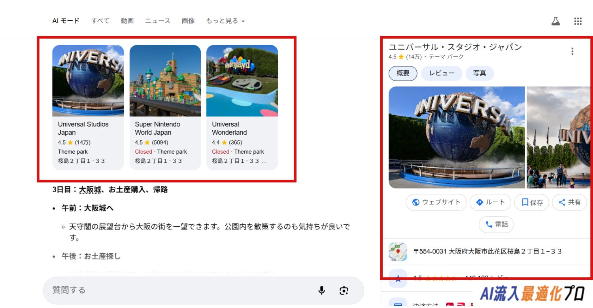Share the place using 共有 button
593x308 pixels.
pyautogui.click(x=569, y=202)
